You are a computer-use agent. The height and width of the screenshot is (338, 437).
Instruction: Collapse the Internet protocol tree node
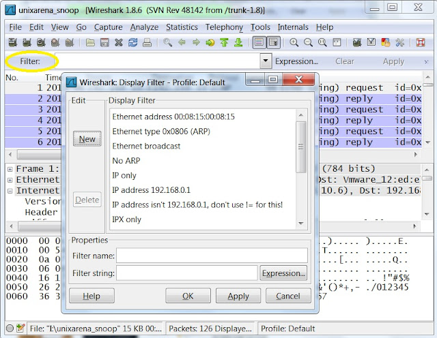10,191
